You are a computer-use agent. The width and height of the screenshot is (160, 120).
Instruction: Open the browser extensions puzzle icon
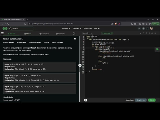pyautogui.click(x=132, y=24)
